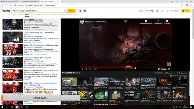Open Windows Start menu

pyautogui.click(x=2, y=107)
